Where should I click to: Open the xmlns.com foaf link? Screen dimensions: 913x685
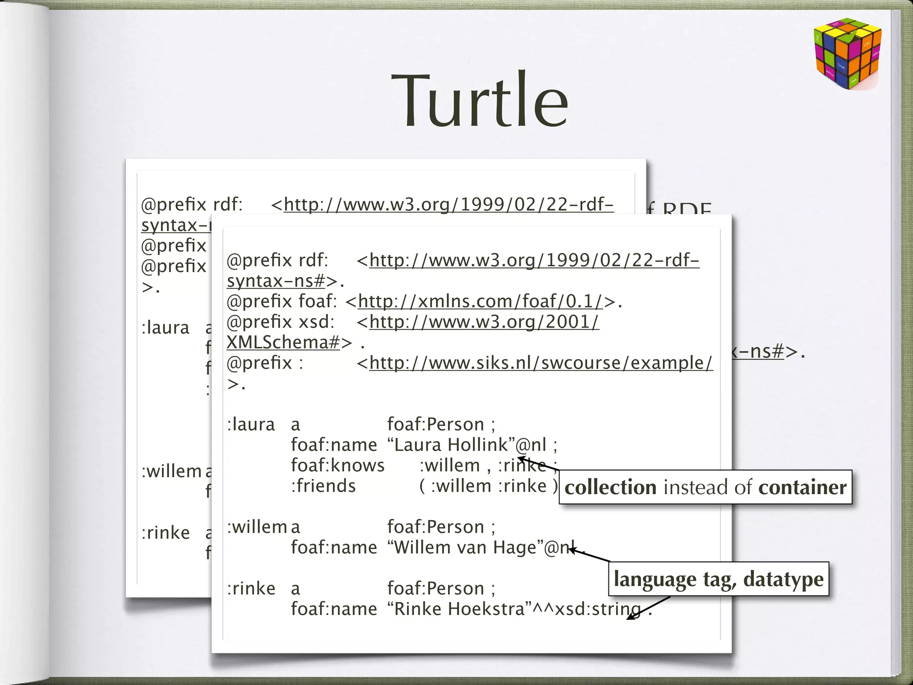coord(481,301)
